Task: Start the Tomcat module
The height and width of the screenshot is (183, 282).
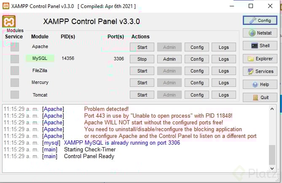Action: point(142,95)
